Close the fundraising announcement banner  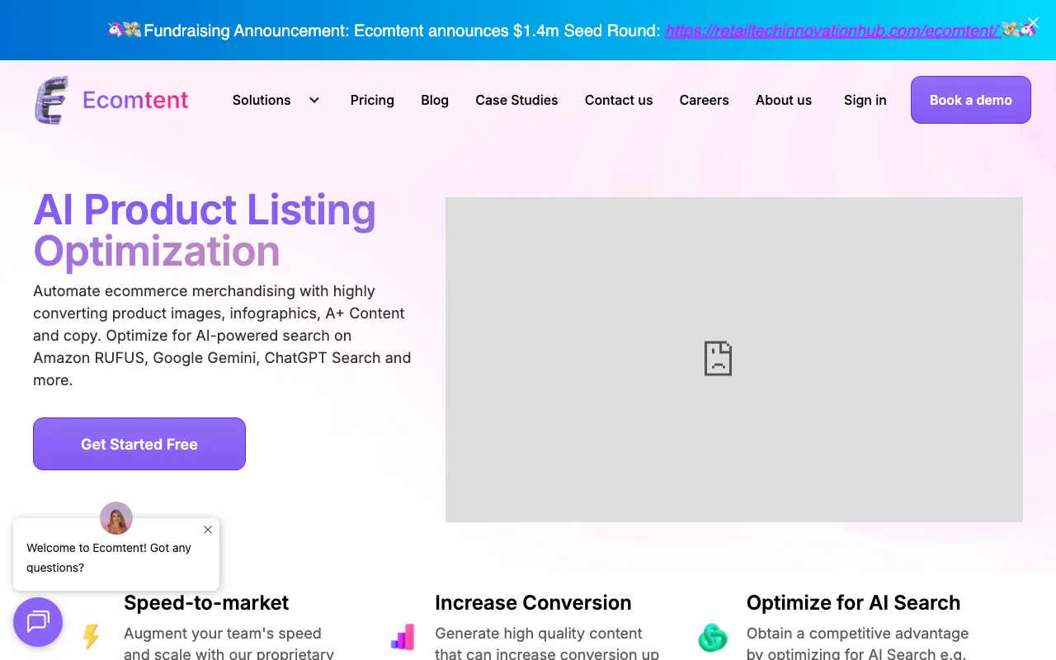tap(1033, 24)
